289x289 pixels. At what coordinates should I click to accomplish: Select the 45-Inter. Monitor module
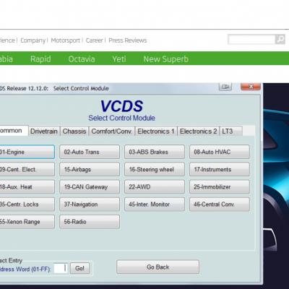tap(155, 204)
